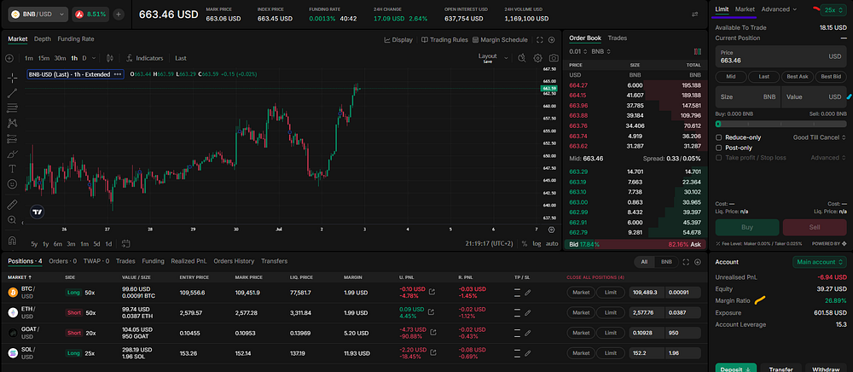This screenshot has width=853, height=372.
Task: Open go-to-date calendar
Action: pos(125,244)
